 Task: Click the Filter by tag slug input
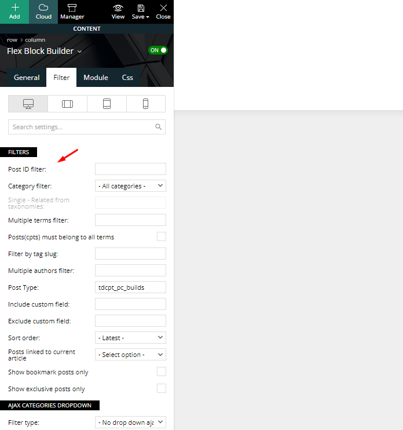pos(130,254)
